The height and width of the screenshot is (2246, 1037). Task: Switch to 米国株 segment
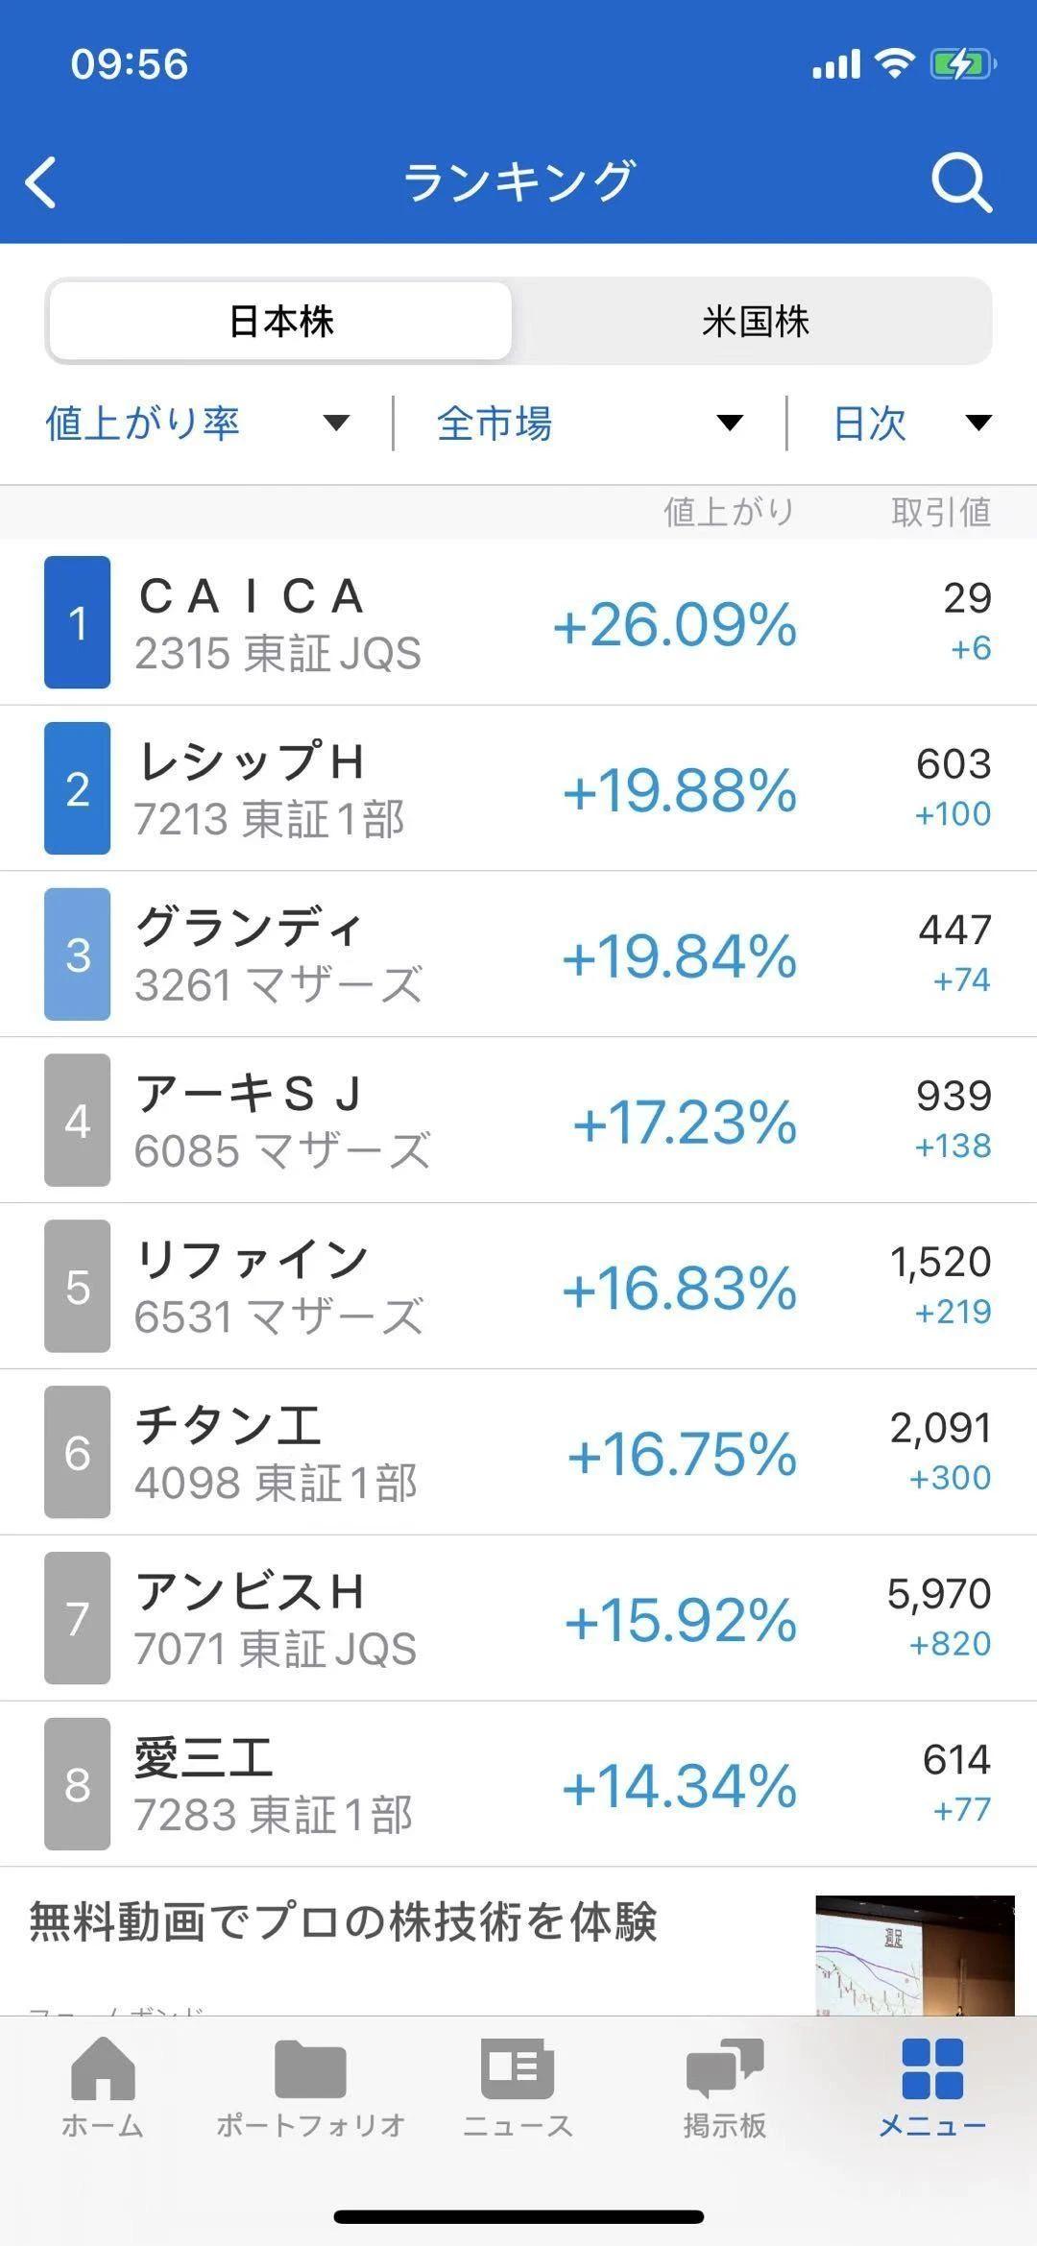755,322
